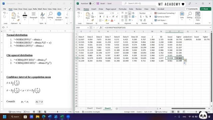Click the Save icon in Excel title bar
This screenshot has height=120, width=213.
click(x=98, y=3)
